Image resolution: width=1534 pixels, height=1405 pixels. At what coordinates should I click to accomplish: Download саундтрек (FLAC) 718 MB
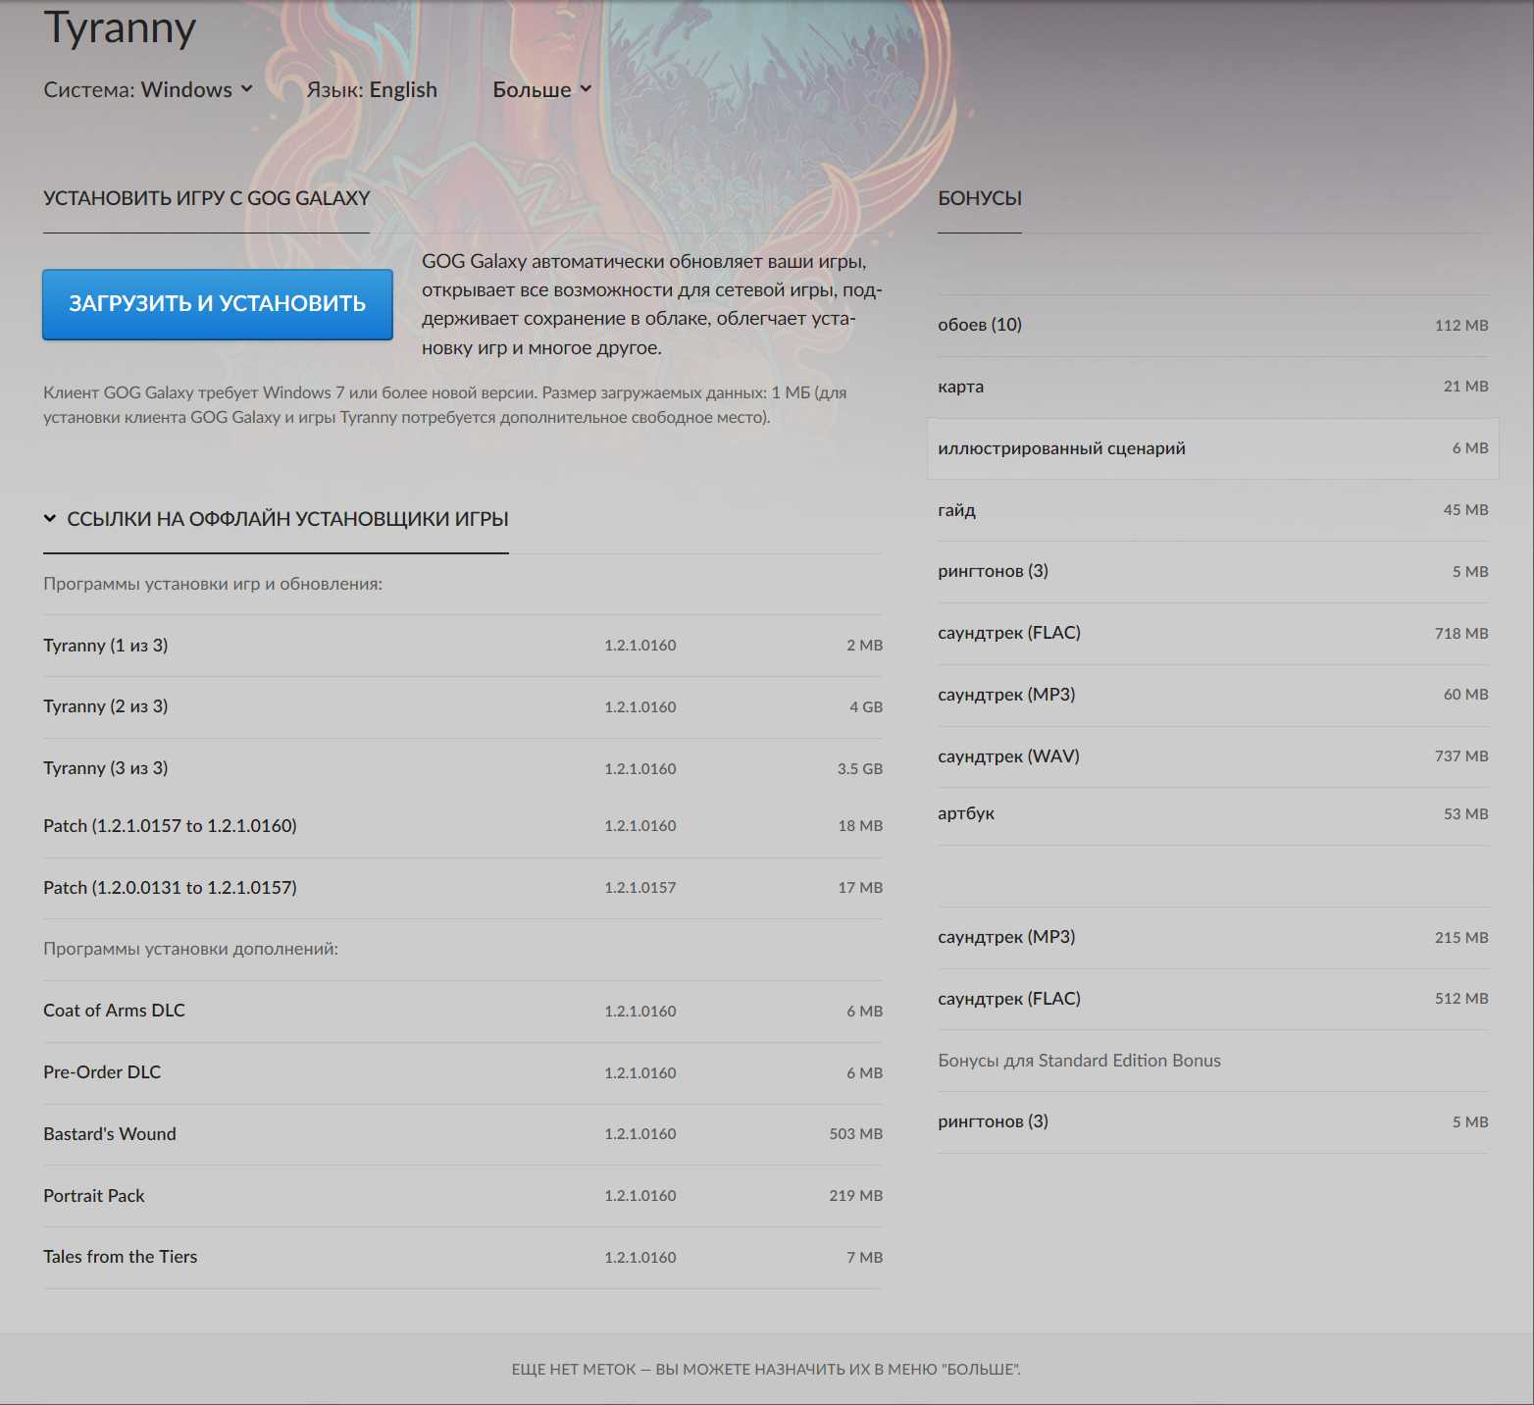1213,633
